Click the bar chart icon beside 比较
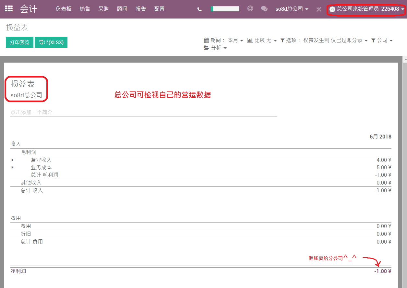 tap(250, 40)
